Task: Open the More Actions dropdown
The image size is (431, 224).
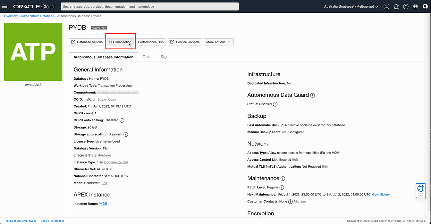Action: point(218,42)
